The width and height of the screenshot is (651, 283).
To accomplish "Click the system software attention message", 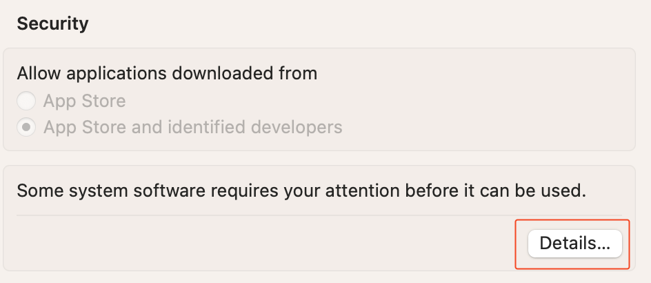I will [301, 191].
